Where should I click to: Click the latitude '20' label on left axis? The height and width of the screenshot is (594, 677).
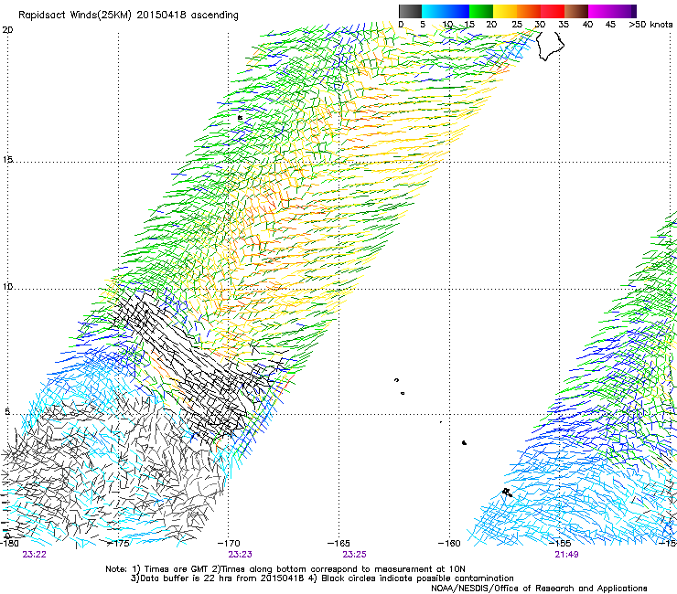tap(7, 30)
